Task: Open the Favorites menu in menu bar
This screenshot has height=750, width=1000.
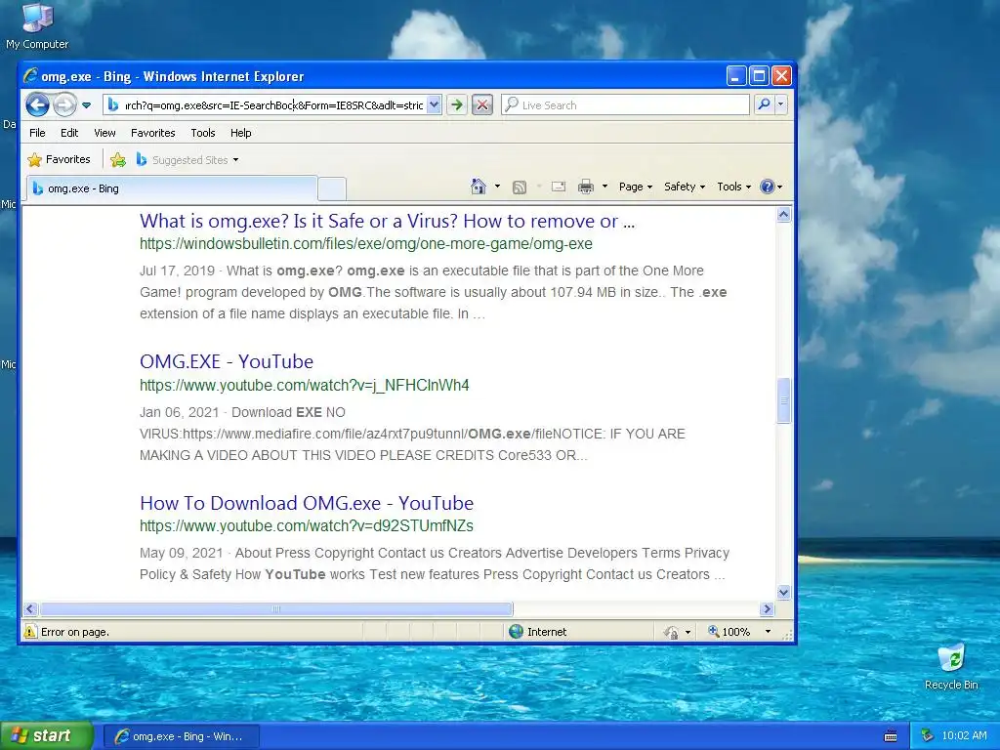Action: click(152, 133)
